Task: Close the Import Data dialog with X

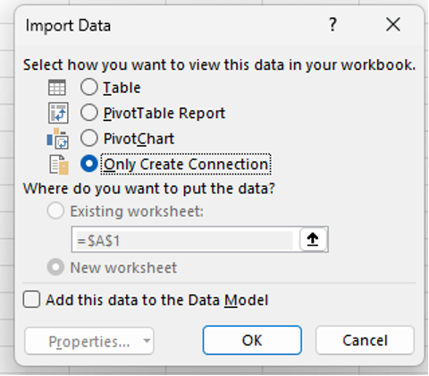Action: 393,24
